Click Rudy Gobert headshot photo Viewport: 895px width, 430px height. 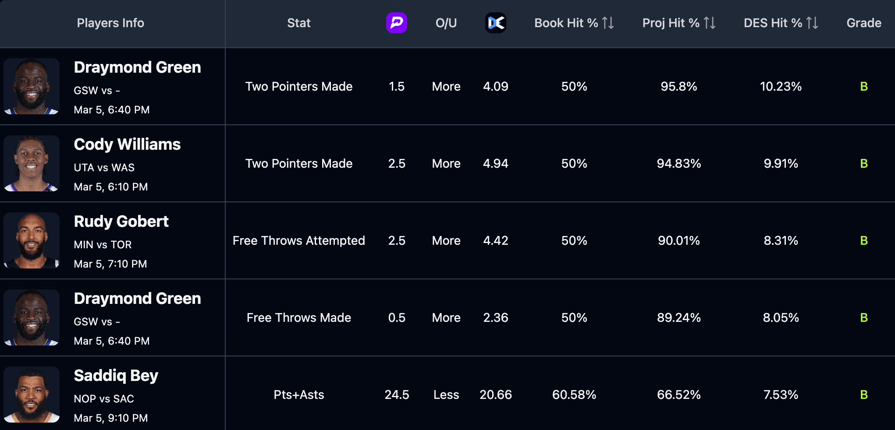pyautogui.click(x=32, y=240)
